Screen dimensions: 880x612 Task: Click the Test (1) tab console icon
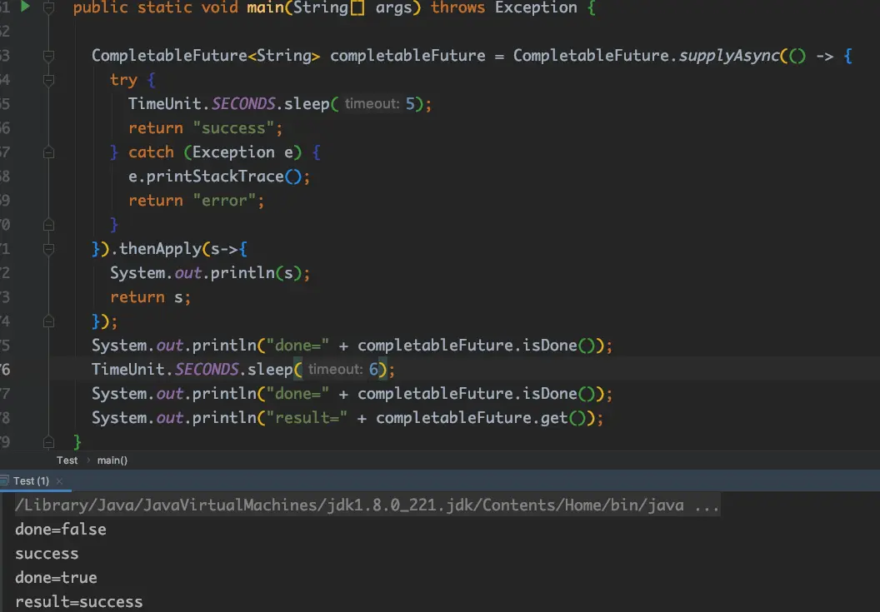(4, 480)
